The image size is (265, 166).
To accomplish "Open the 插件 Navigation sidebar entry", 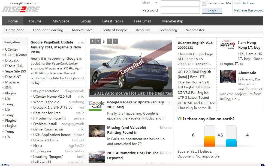I will [x=8, y=88].
